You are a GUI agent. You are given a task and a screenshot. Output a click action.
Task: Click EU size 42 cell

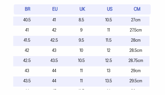coord(54,30)
